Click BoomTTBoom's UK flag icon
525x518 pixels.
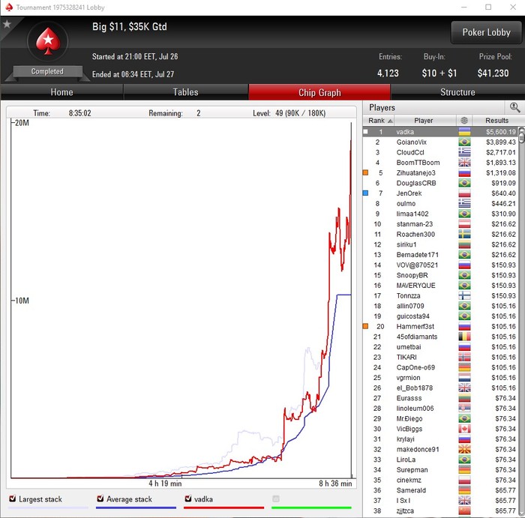464,163
